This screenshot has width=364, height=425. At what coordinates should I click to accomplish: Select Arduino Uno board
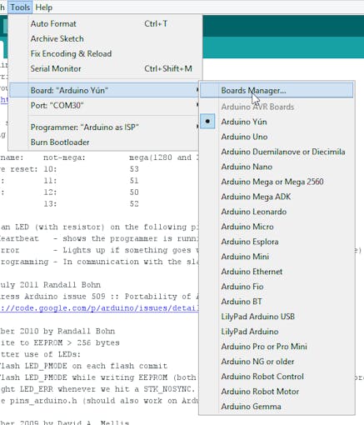(x=277, y=137)
